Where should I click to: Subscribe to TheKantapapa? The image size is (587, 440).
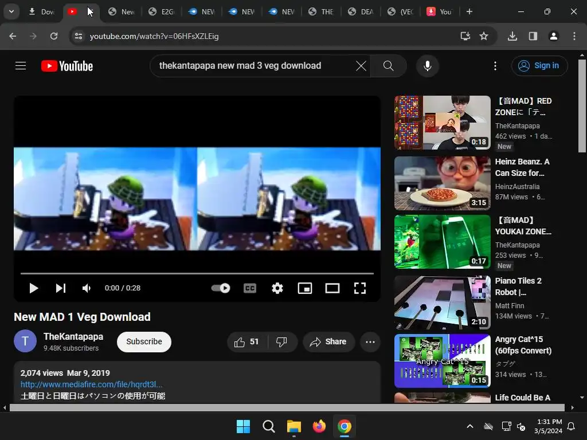tap(144, 341)
